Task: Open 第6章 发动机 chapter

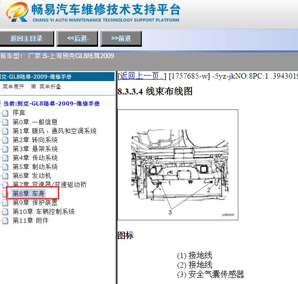Action: click(x=32, y=176)
